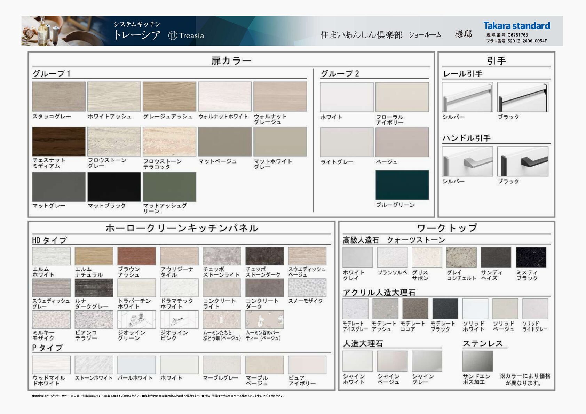
Task: Choose the グレイコンチェルト worktop swatch
Action: click(x=461, y=257)
